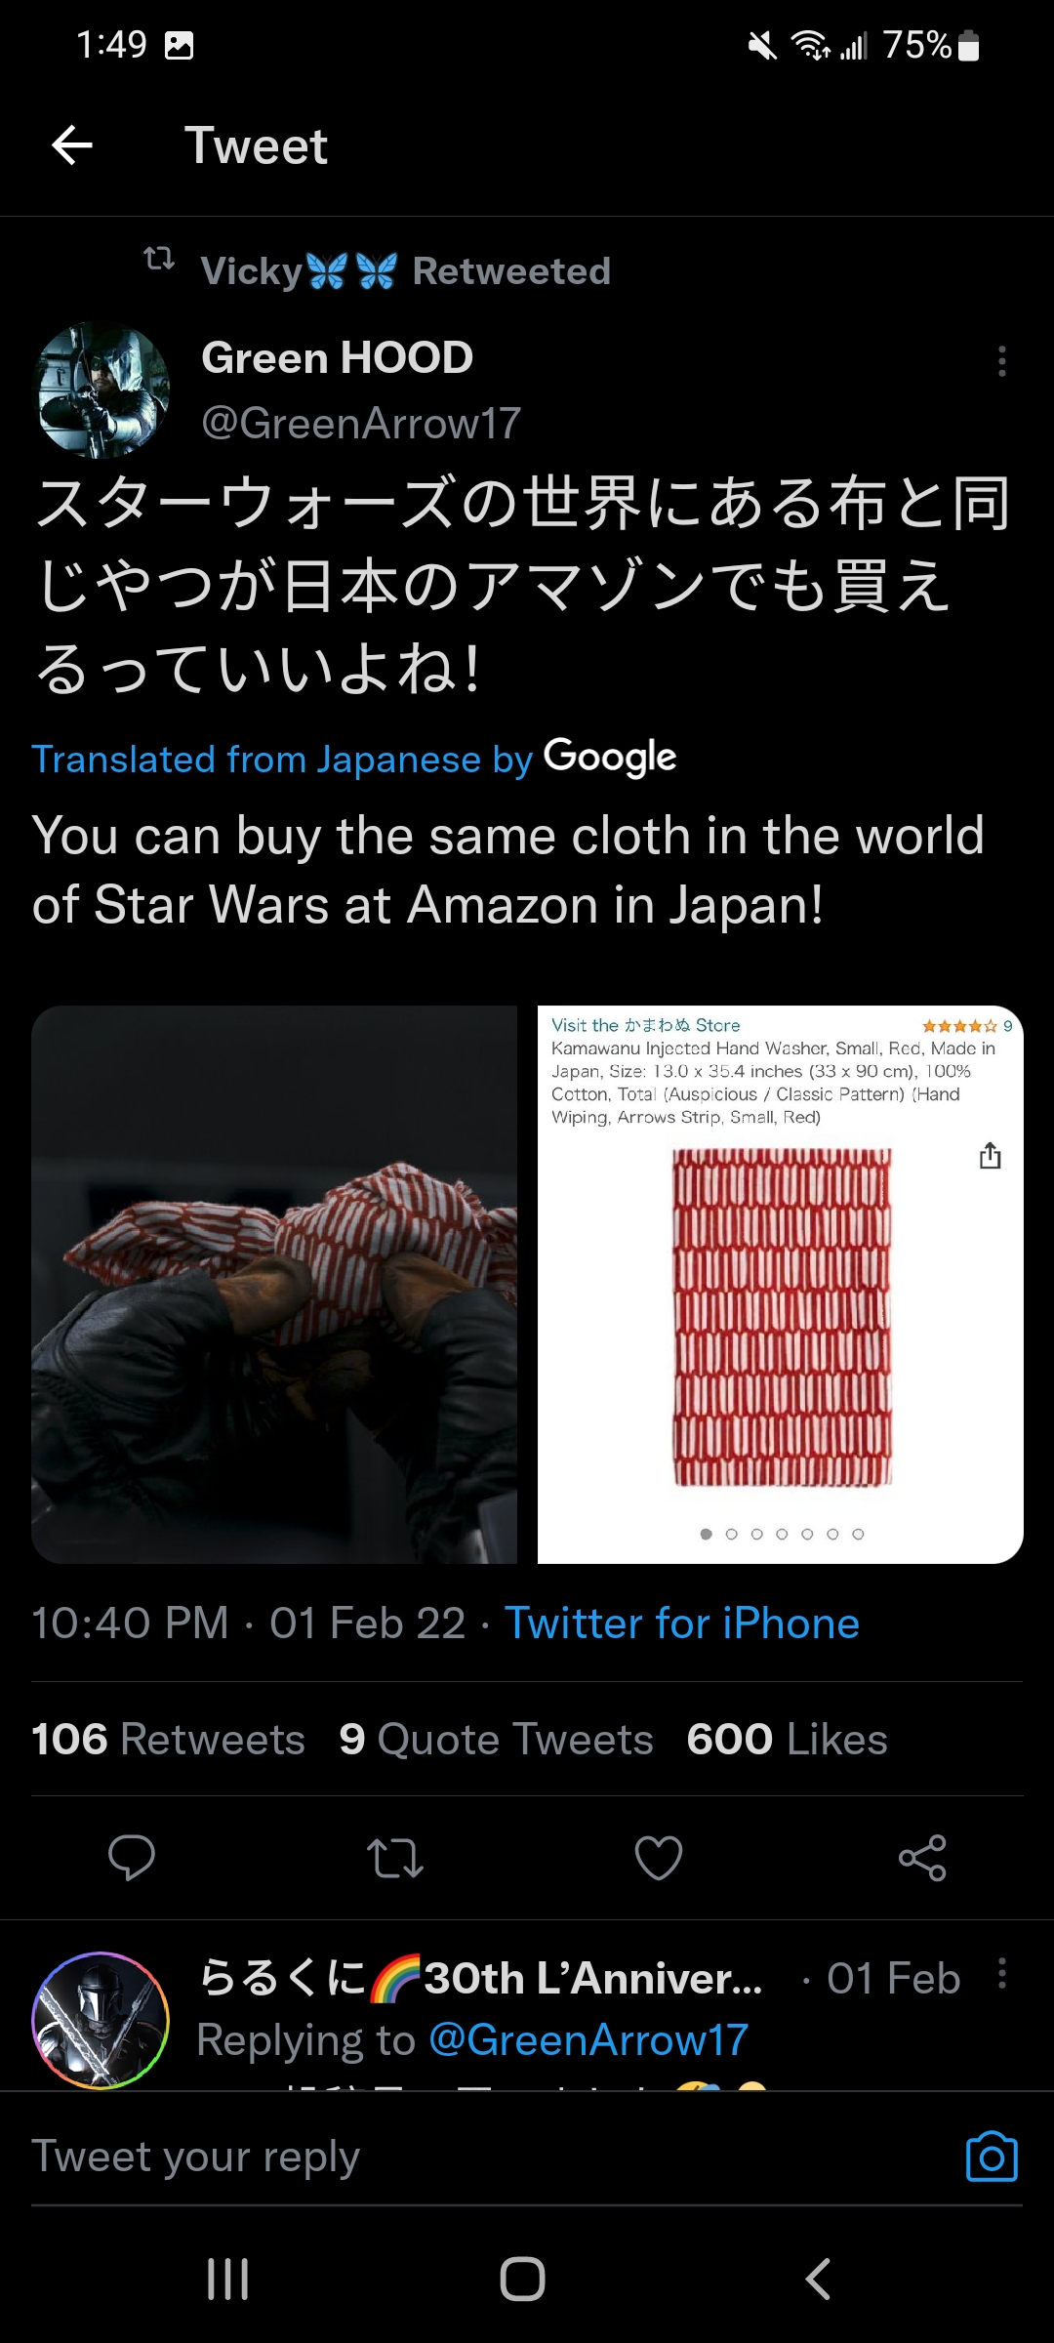Open the three-dot menu on Green HOOD's tweet

pos(1001,360)
